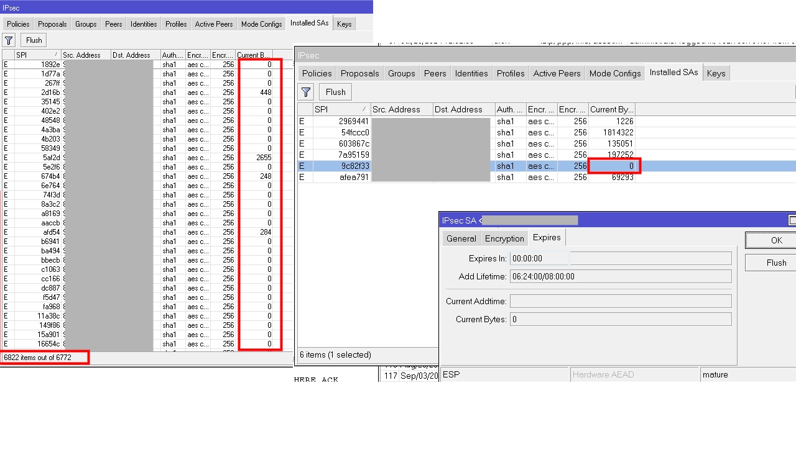Switch to Groups tab in the 6-item IPsec window

coord(402,73)
